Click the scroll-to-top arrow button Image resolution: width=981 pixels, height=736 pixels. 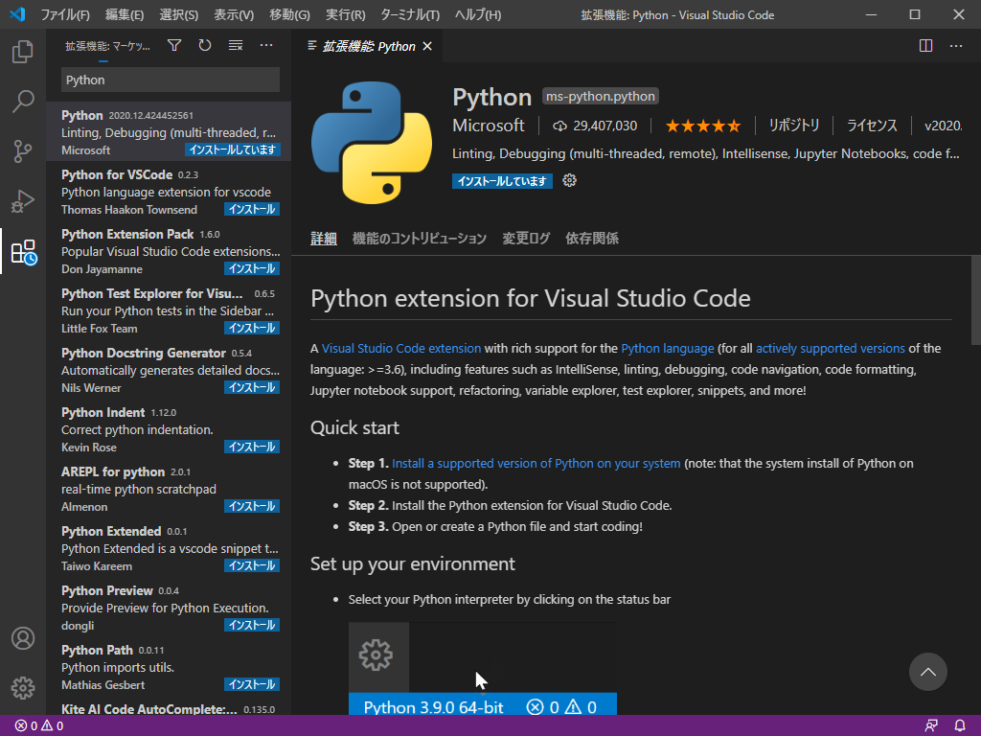927,672
